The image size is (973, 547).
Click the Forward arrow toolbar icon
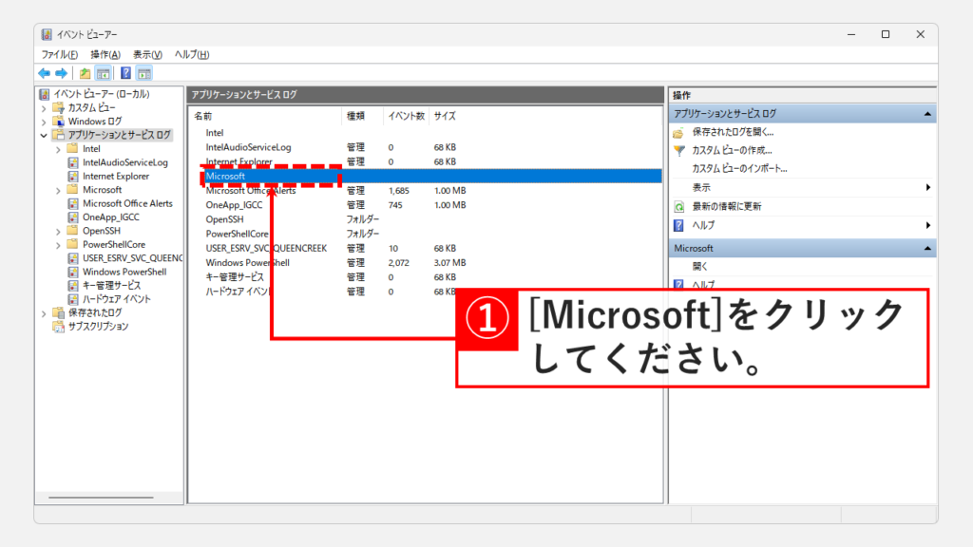tap(61, 73)
